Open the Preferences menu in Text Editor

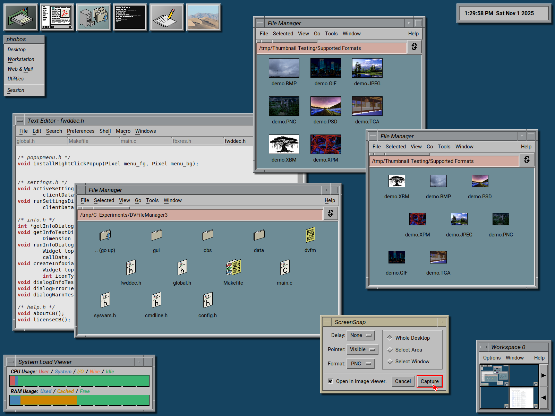tap(80, 131)
